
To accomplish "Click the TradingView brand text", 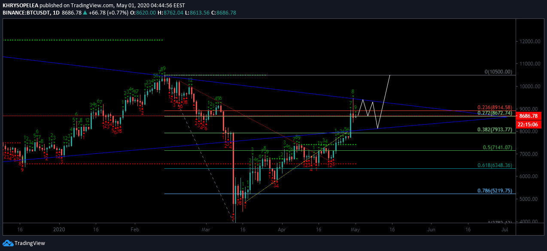I will pyautogui.click(x=30, y=243).
